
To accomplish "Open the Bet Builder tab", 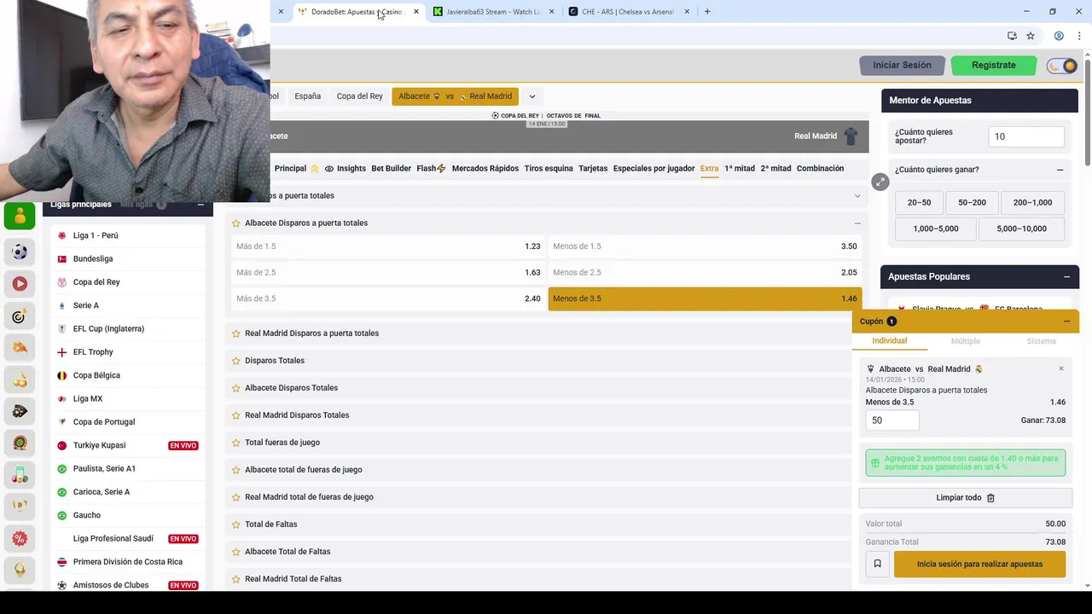I will tap(391, 169).
